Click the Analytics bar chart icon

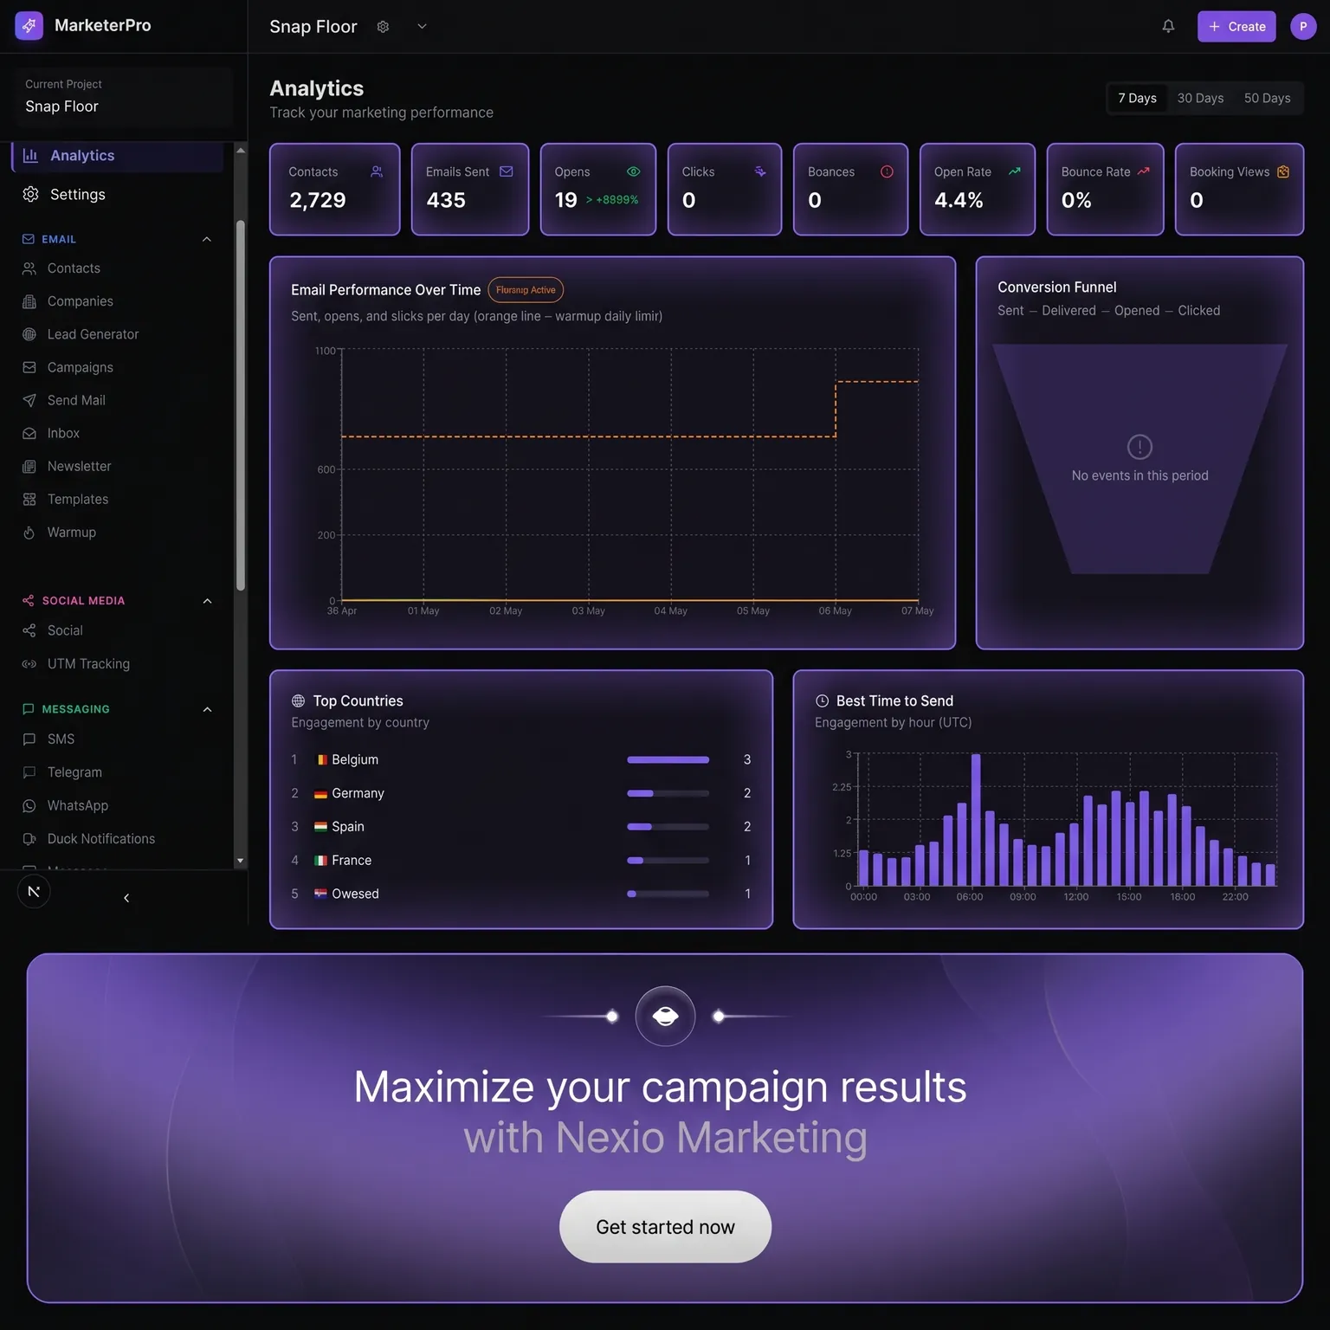click(30, 156)
